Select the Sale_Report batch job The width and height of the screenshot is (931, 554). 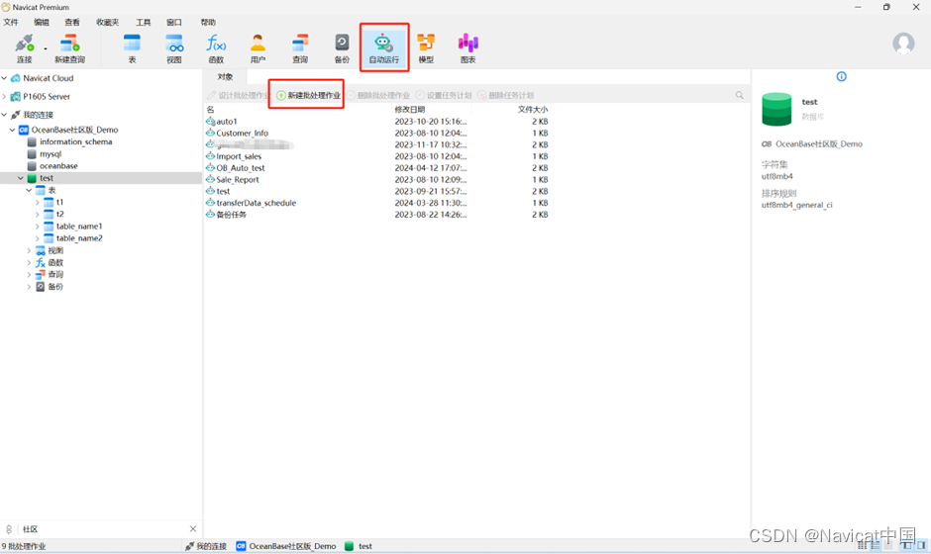pyautogui.click(x=238, y=179)
